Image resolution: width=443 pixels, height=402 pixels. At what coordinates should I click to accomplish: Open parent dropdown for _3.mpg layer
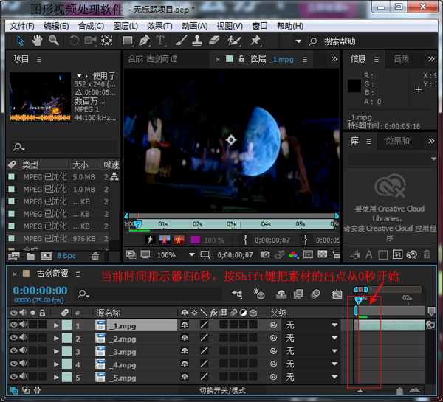tap(312, 351)
